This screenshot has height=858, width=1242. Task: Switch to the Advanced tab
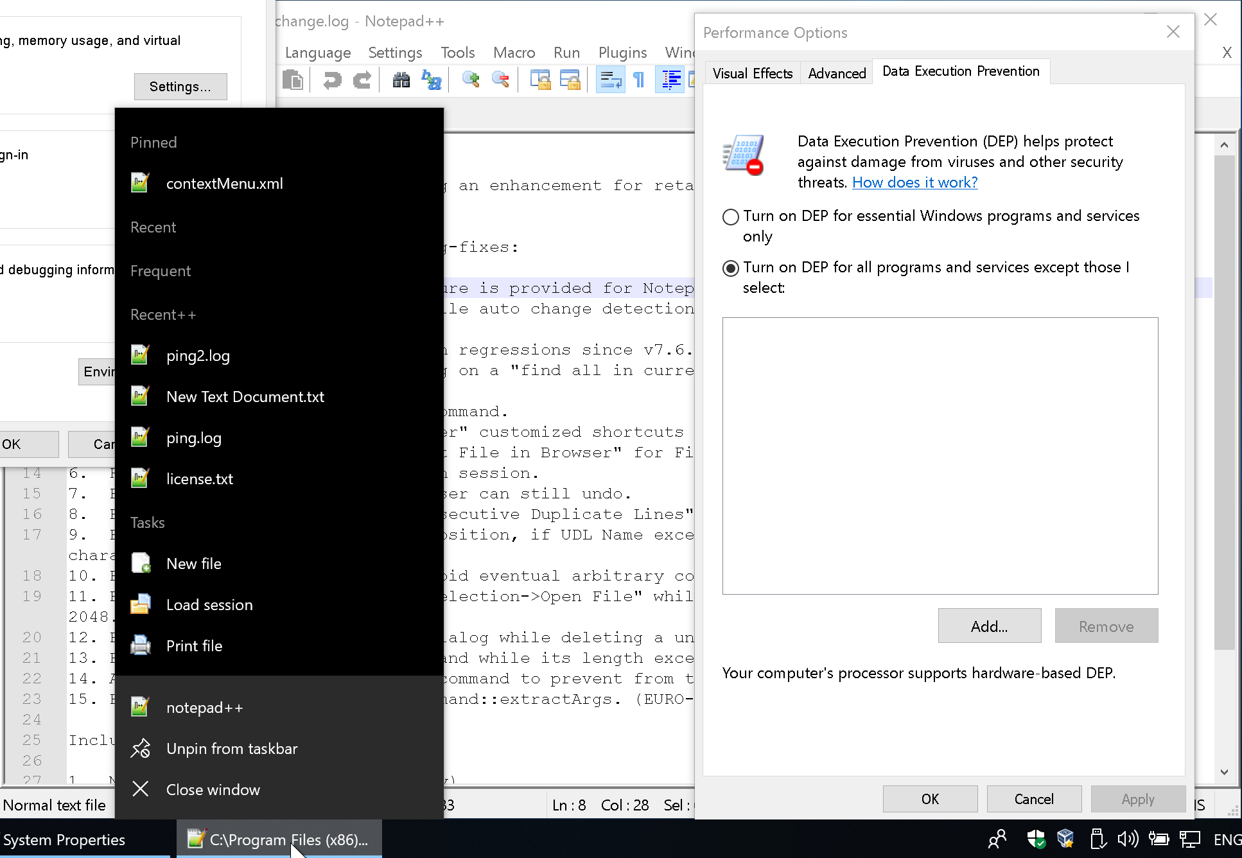click(837, 73)
